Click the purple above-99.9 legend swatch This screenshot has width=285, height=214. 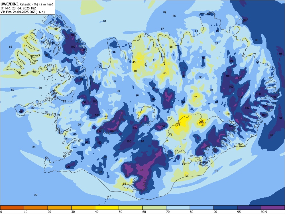[x=273, y=208]
